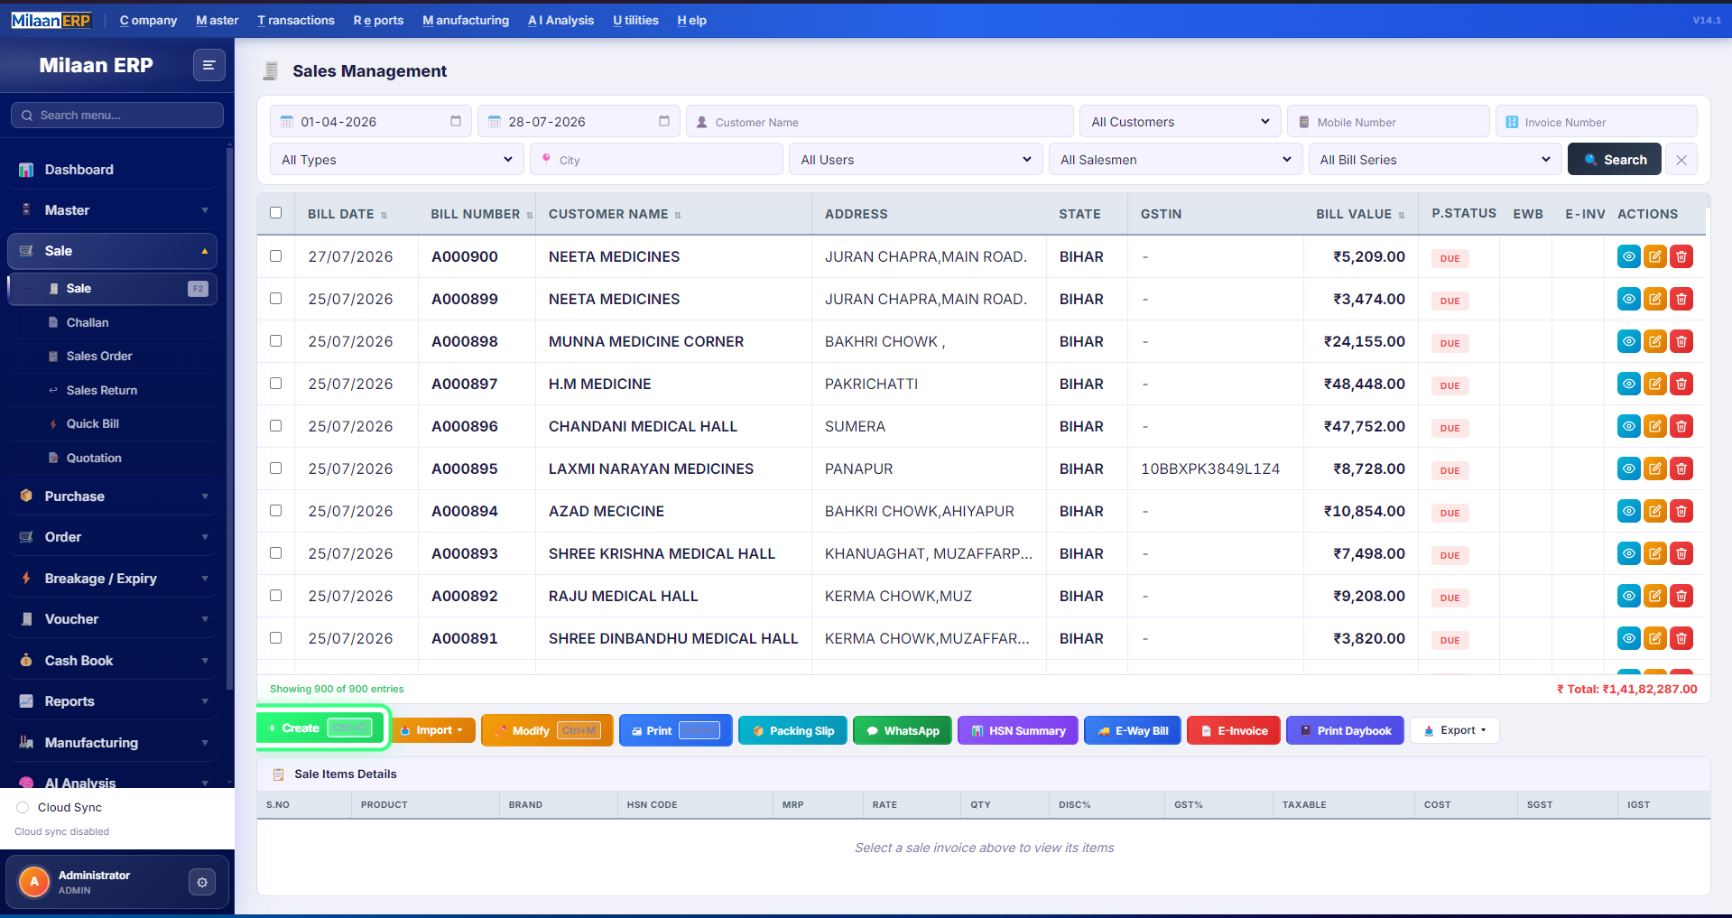Select the checkbox for bill A000897
1732x918 pixels.
pyautogui.click(x=275, y=384)
